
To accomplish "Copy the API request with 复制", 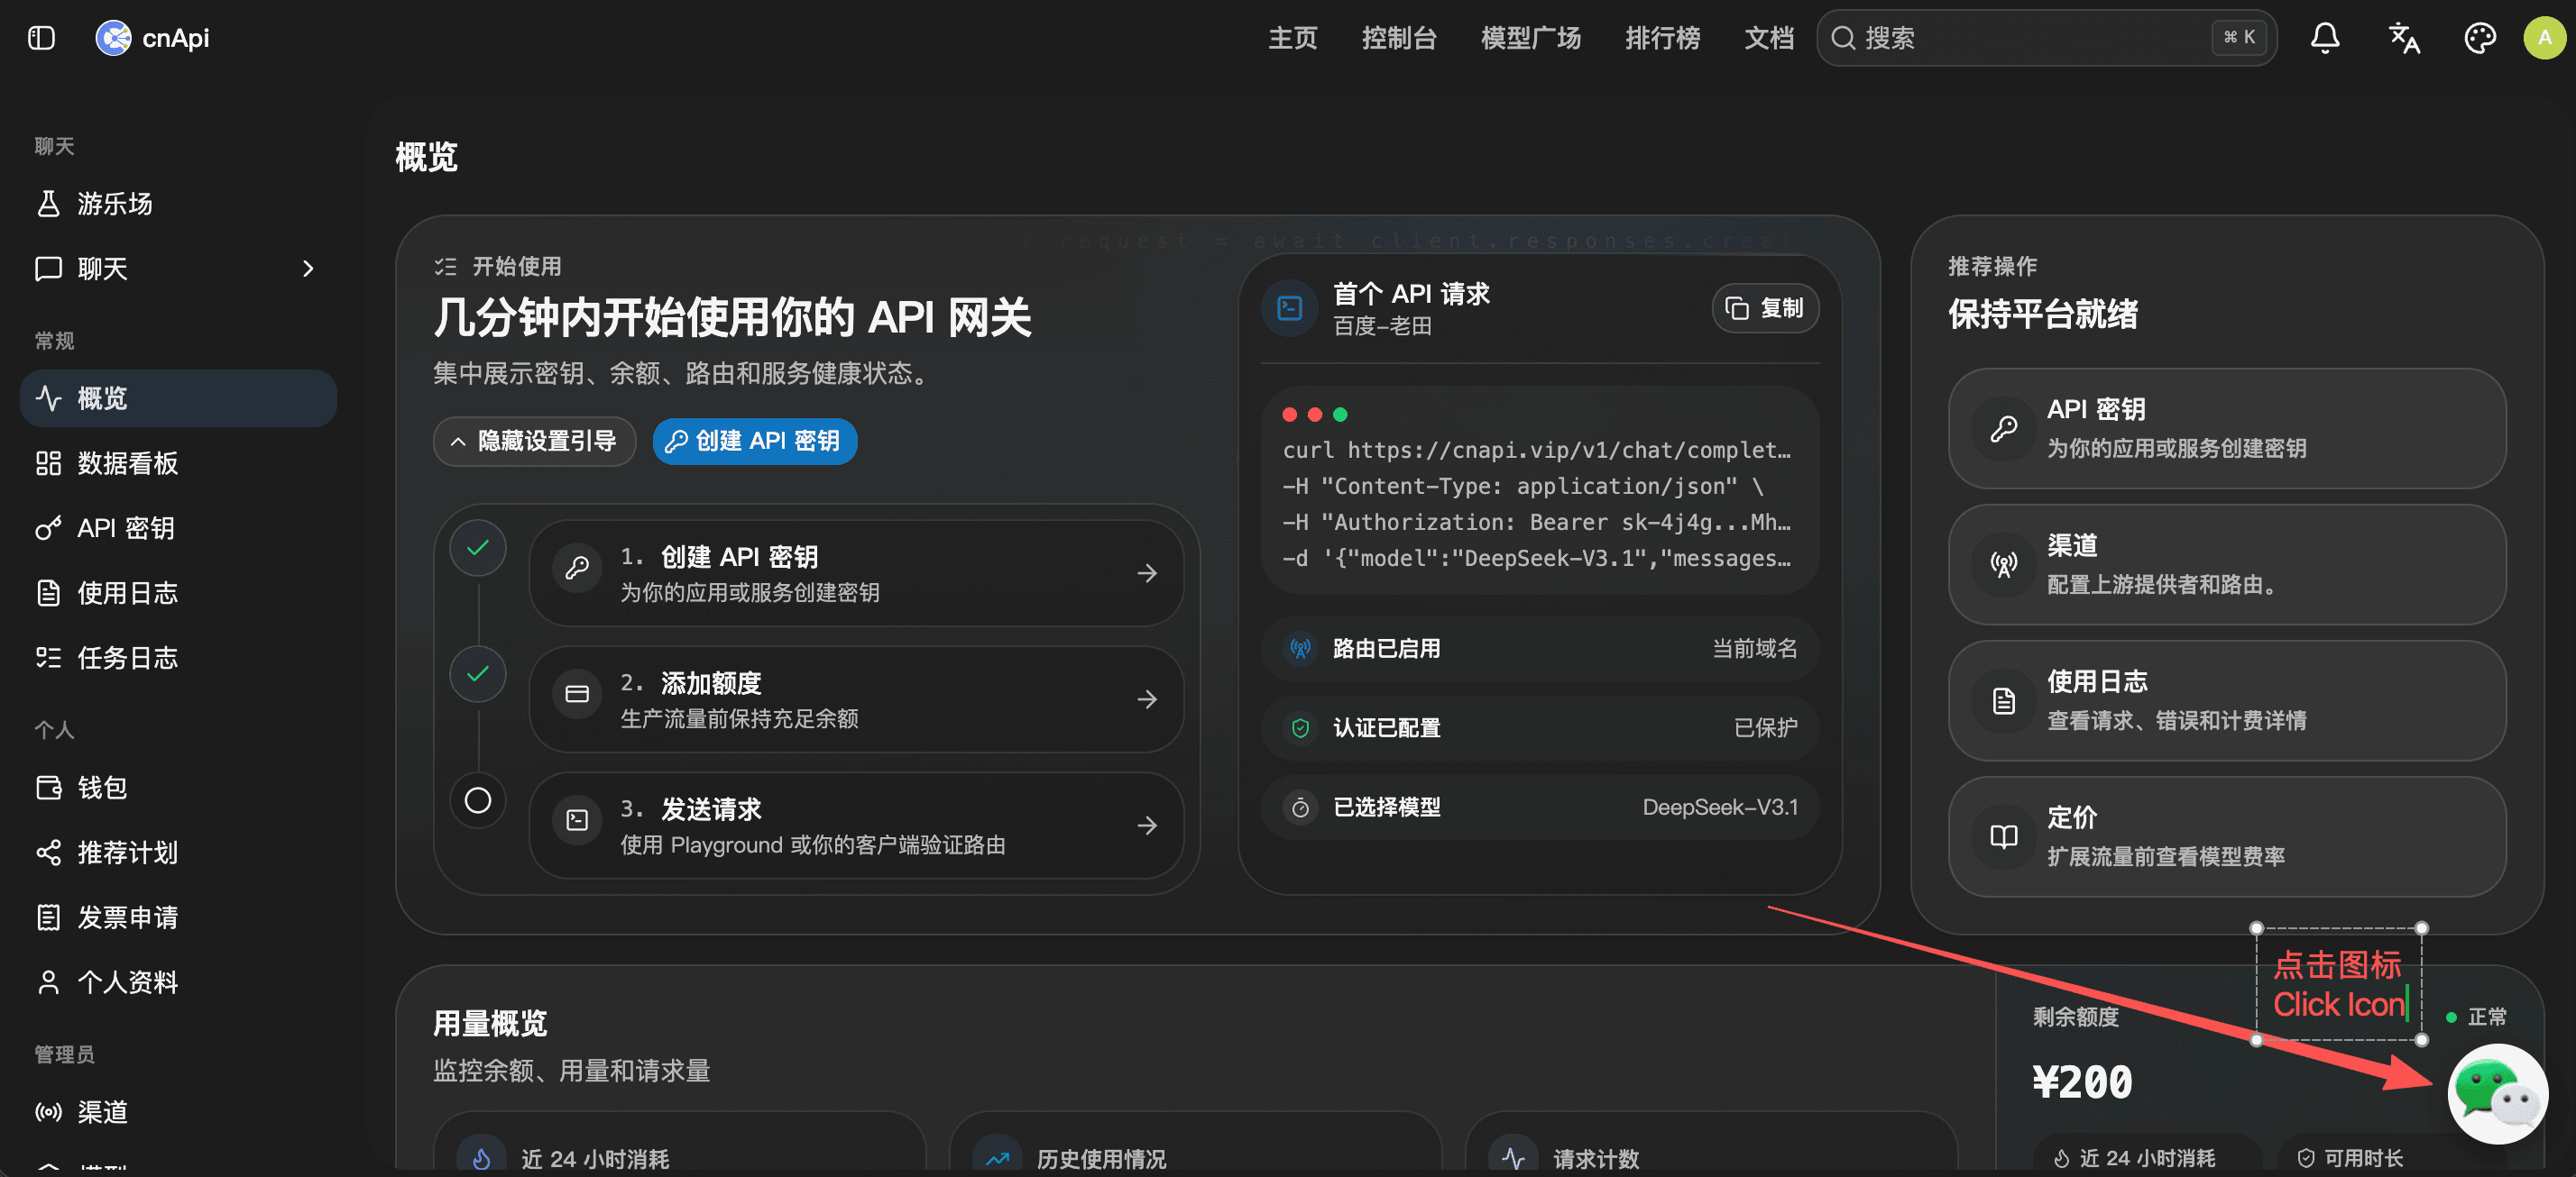I will pos(1764,307).
